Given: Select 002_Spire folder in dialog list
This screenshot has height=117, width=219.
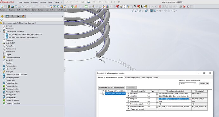Looking at the screenshot, I should coord(114,93).
